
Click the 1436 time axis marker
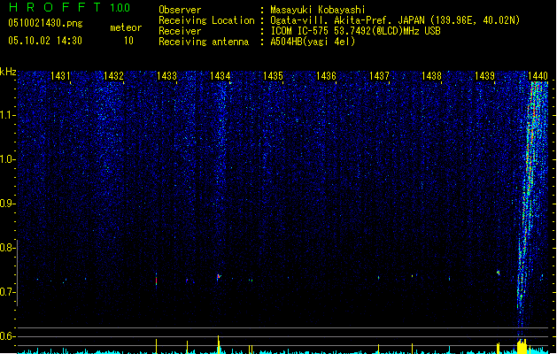[x=326, y=76]
